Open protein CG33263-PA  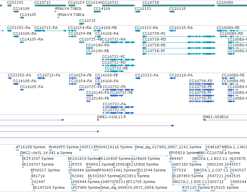[19, 75]
